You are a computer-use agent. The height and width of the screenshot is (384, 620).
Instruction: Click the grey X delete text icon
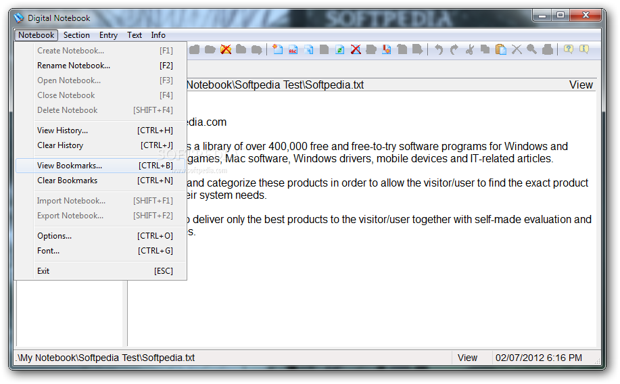pyautogui.click(x=517, y=49)
